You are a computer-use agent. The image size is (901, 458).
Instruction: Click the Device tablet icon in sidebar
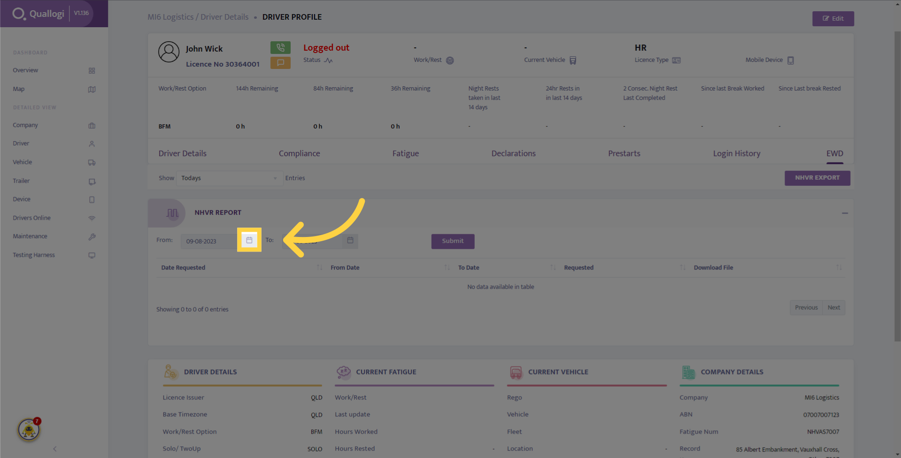click(92, 200)
